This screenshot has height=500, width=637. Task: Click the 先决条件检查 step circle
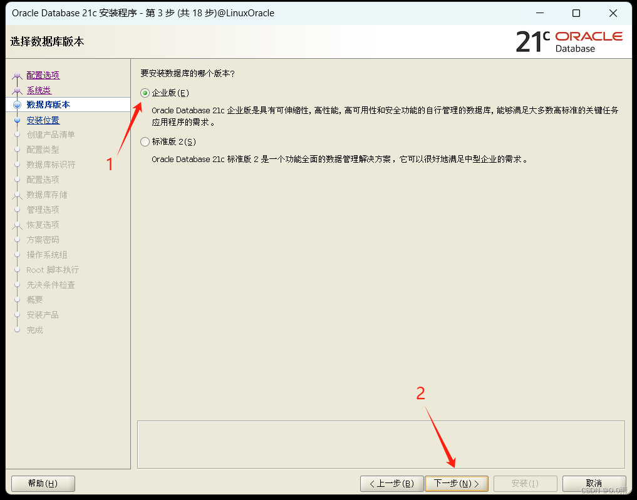click(x=17, y=285)
